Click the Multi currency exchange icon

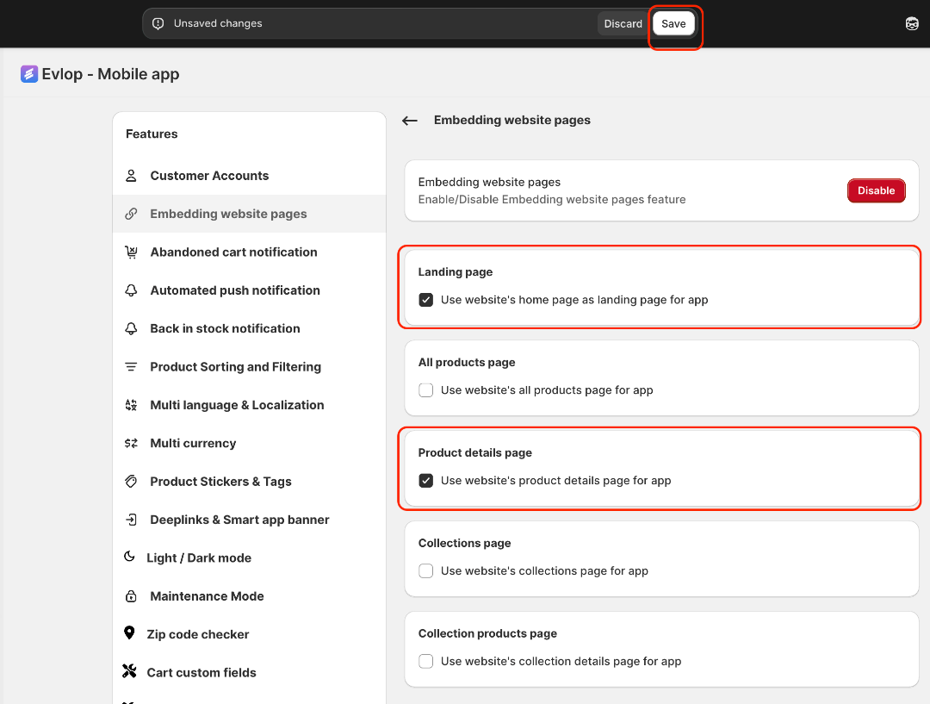pos(131,444)
